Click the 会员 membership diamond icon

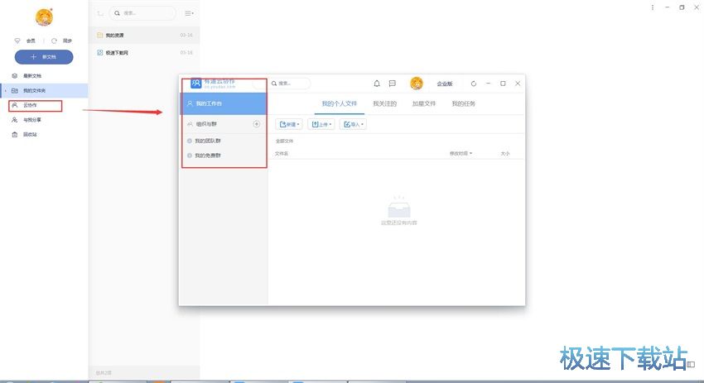click(x=17, y=41)
